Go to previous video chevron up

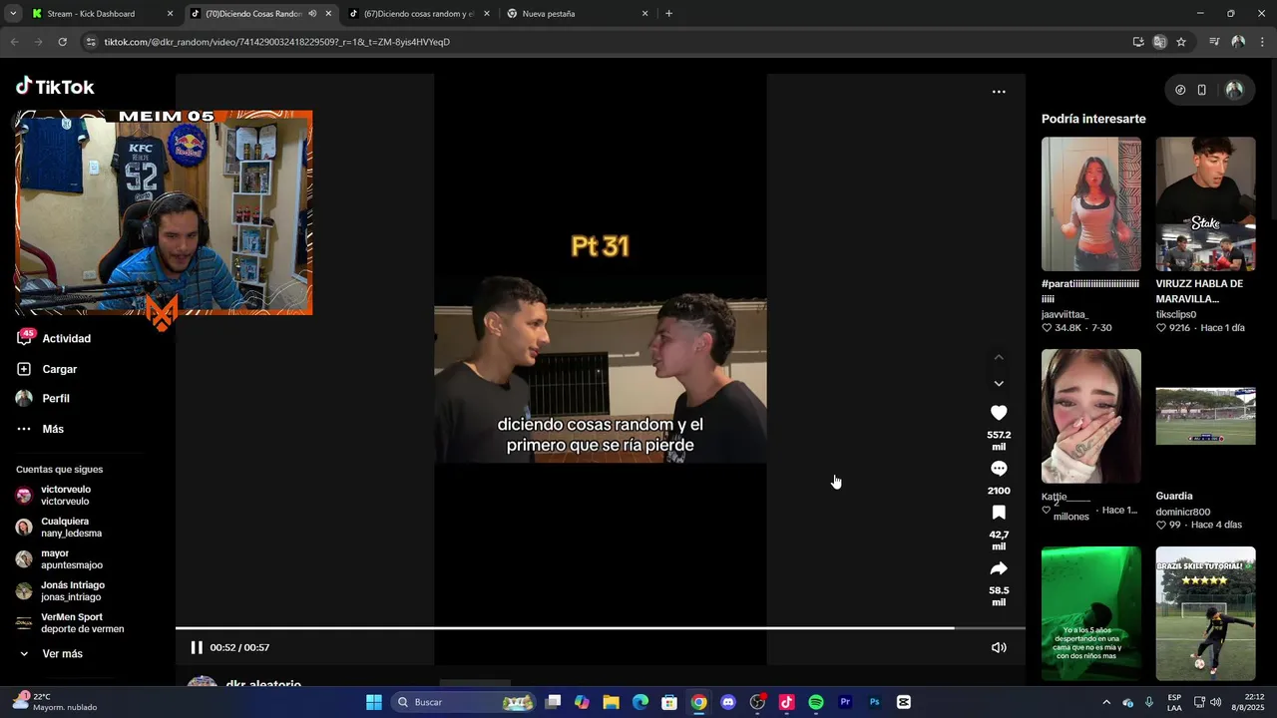coord(999,357)
